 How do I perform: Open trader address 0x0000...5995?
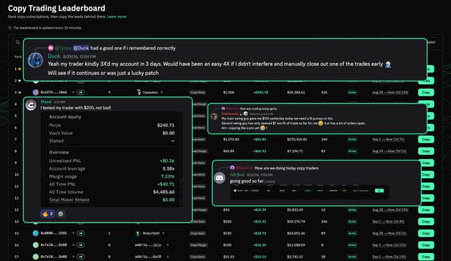pos(54,233)
